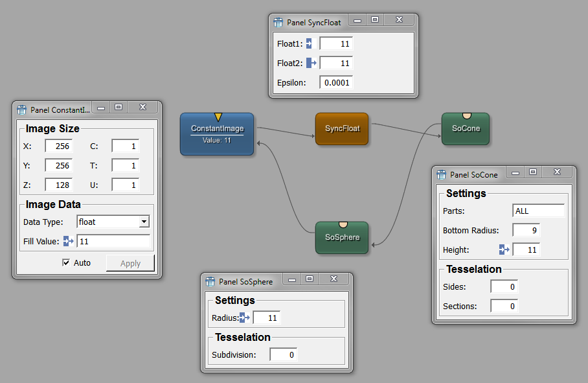Click the SoCone Height connection arrow icon
Image resolution: width=588 pixels, height=383 pixels.
[505, 250]
